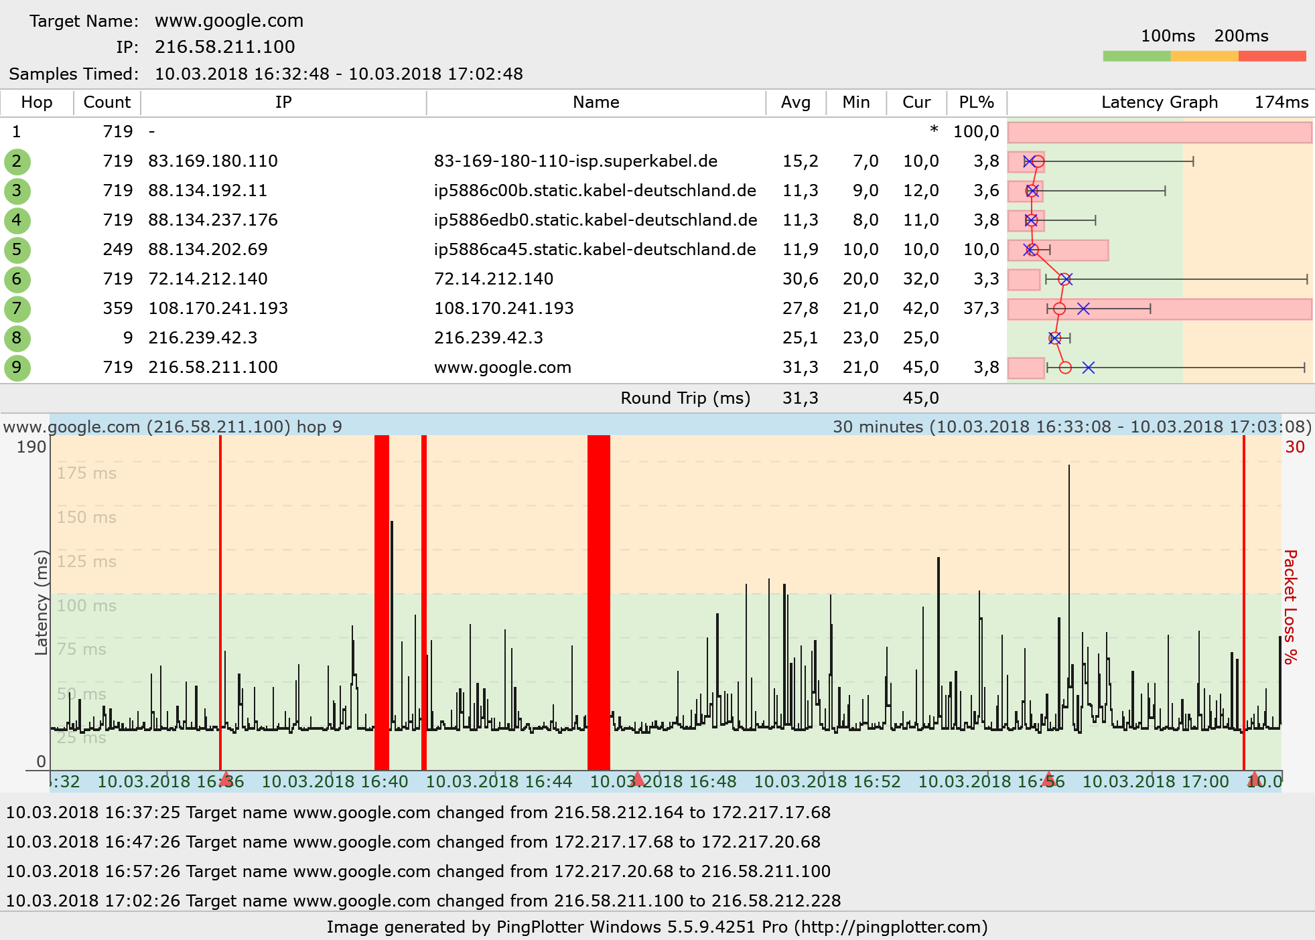The height and width of the screenshot is (940, 1315).
Task: Click the Count column header
Action: tap(107, 102)
